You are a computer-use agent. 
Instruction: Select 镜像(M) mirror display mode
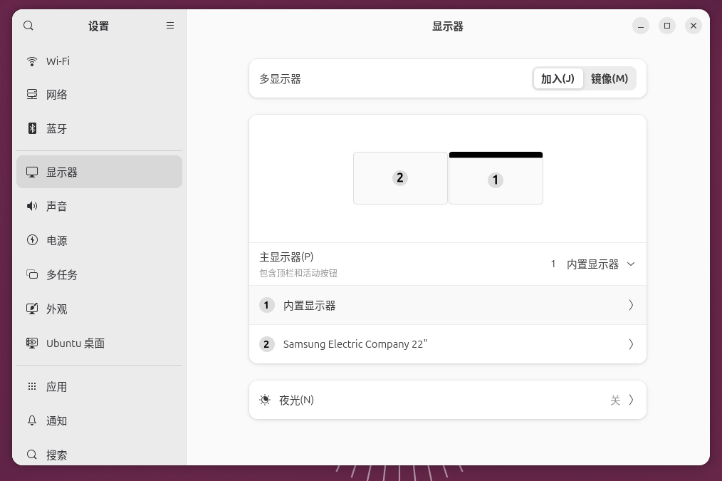pyautogui.click(x=609, y=79)
